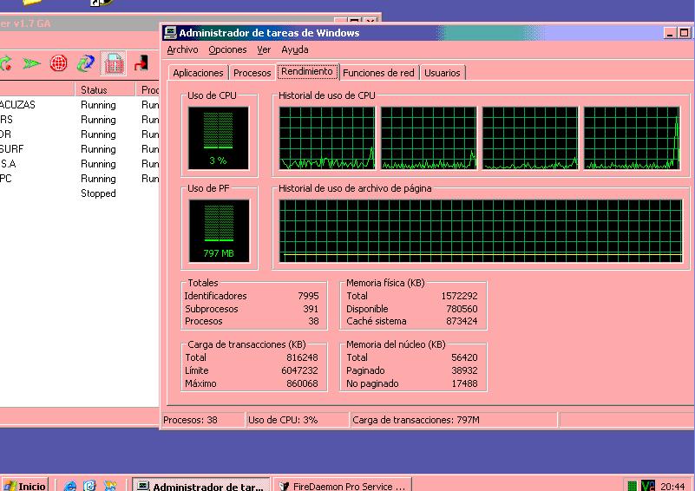The width and height of the screenshot is (695, 491).
Task: Click the VNC tray icon near the clock
Action: click(647, 486)
